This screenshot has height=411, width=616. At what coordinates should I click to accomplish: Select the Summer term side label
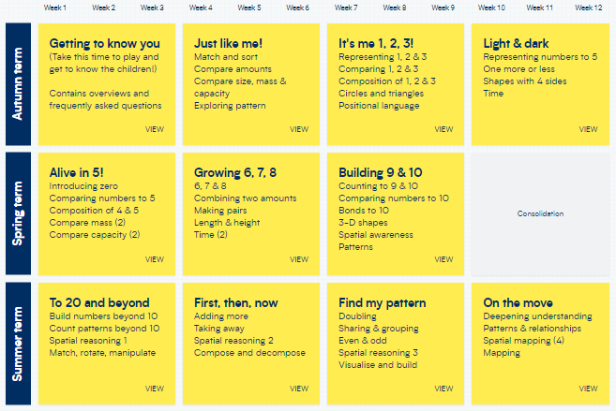(18, 344)
